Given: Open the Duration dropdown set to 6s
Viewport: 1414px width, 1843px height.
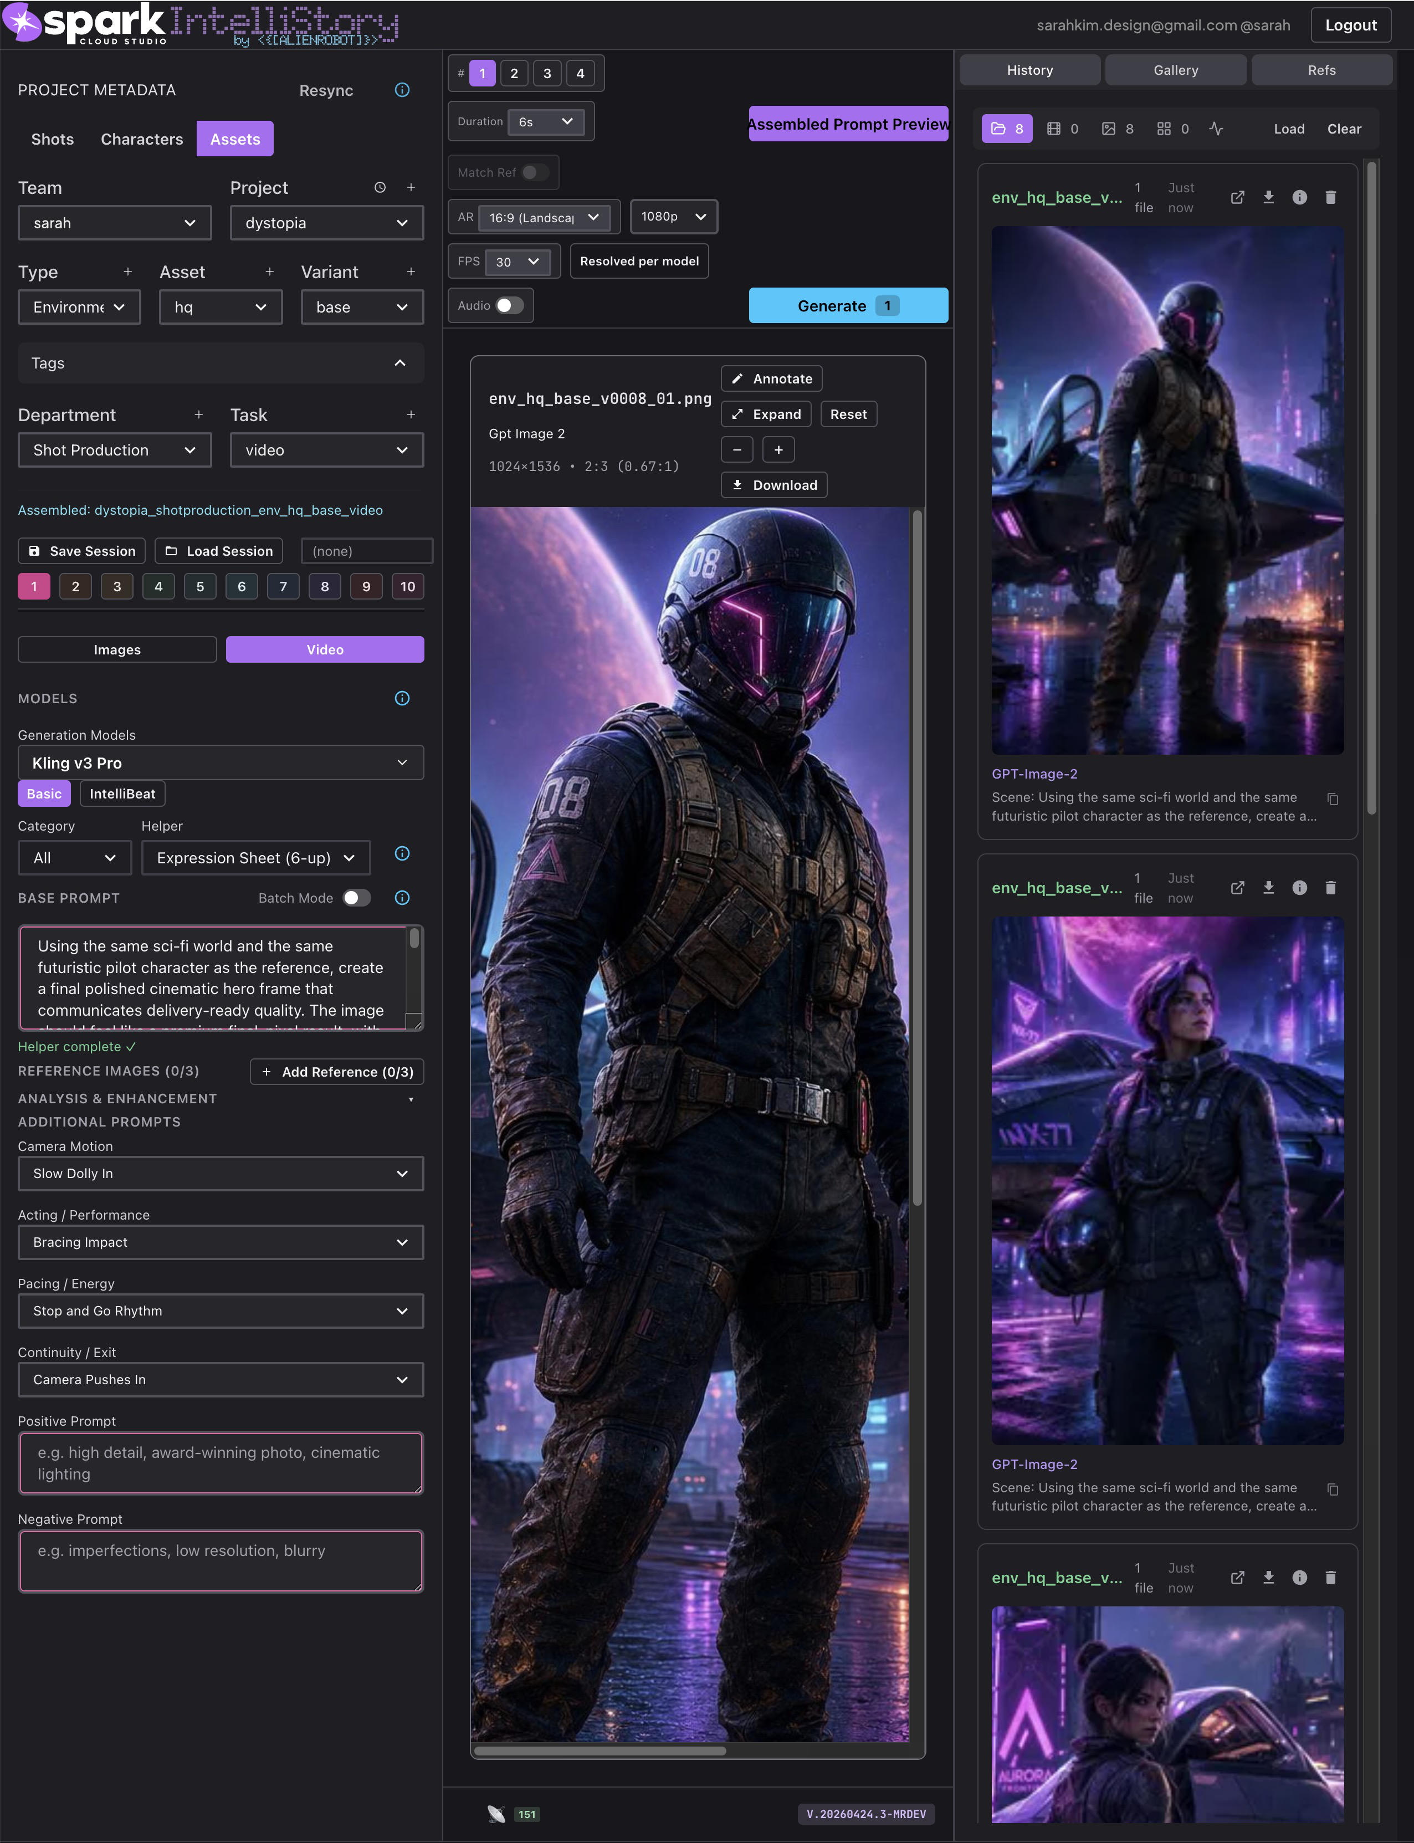Looking at the screenshot, I should [546, 122].
